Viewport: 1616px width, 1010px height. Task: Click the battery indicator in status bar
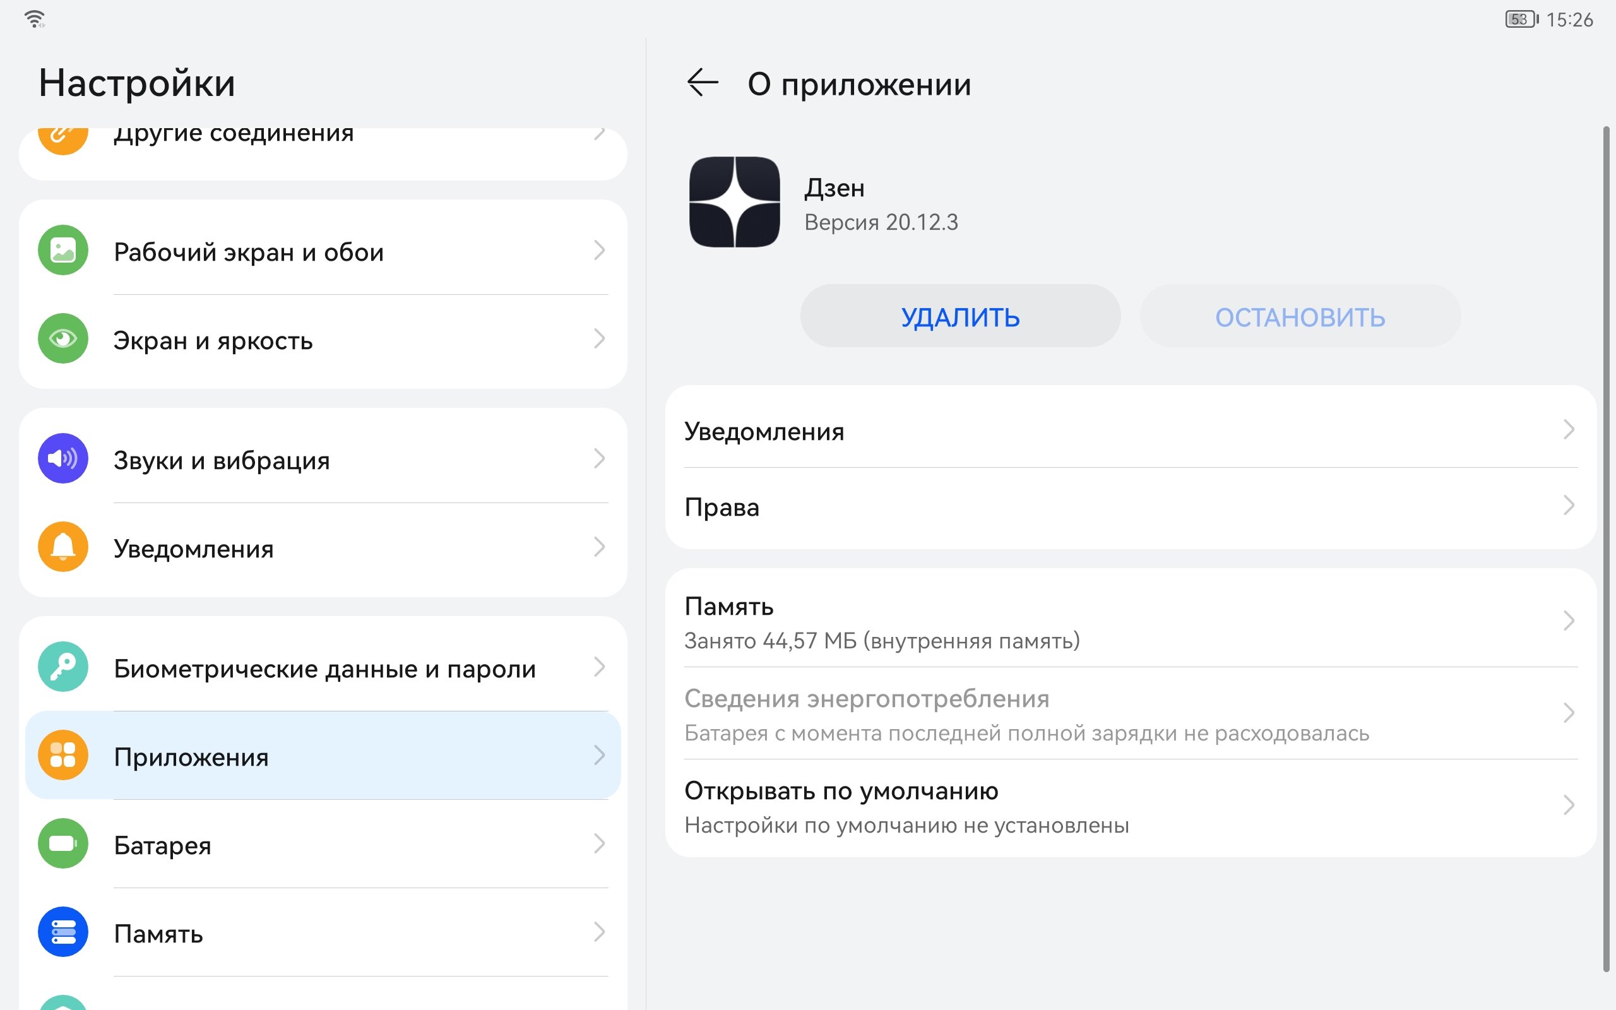(x=1520, y=18)
